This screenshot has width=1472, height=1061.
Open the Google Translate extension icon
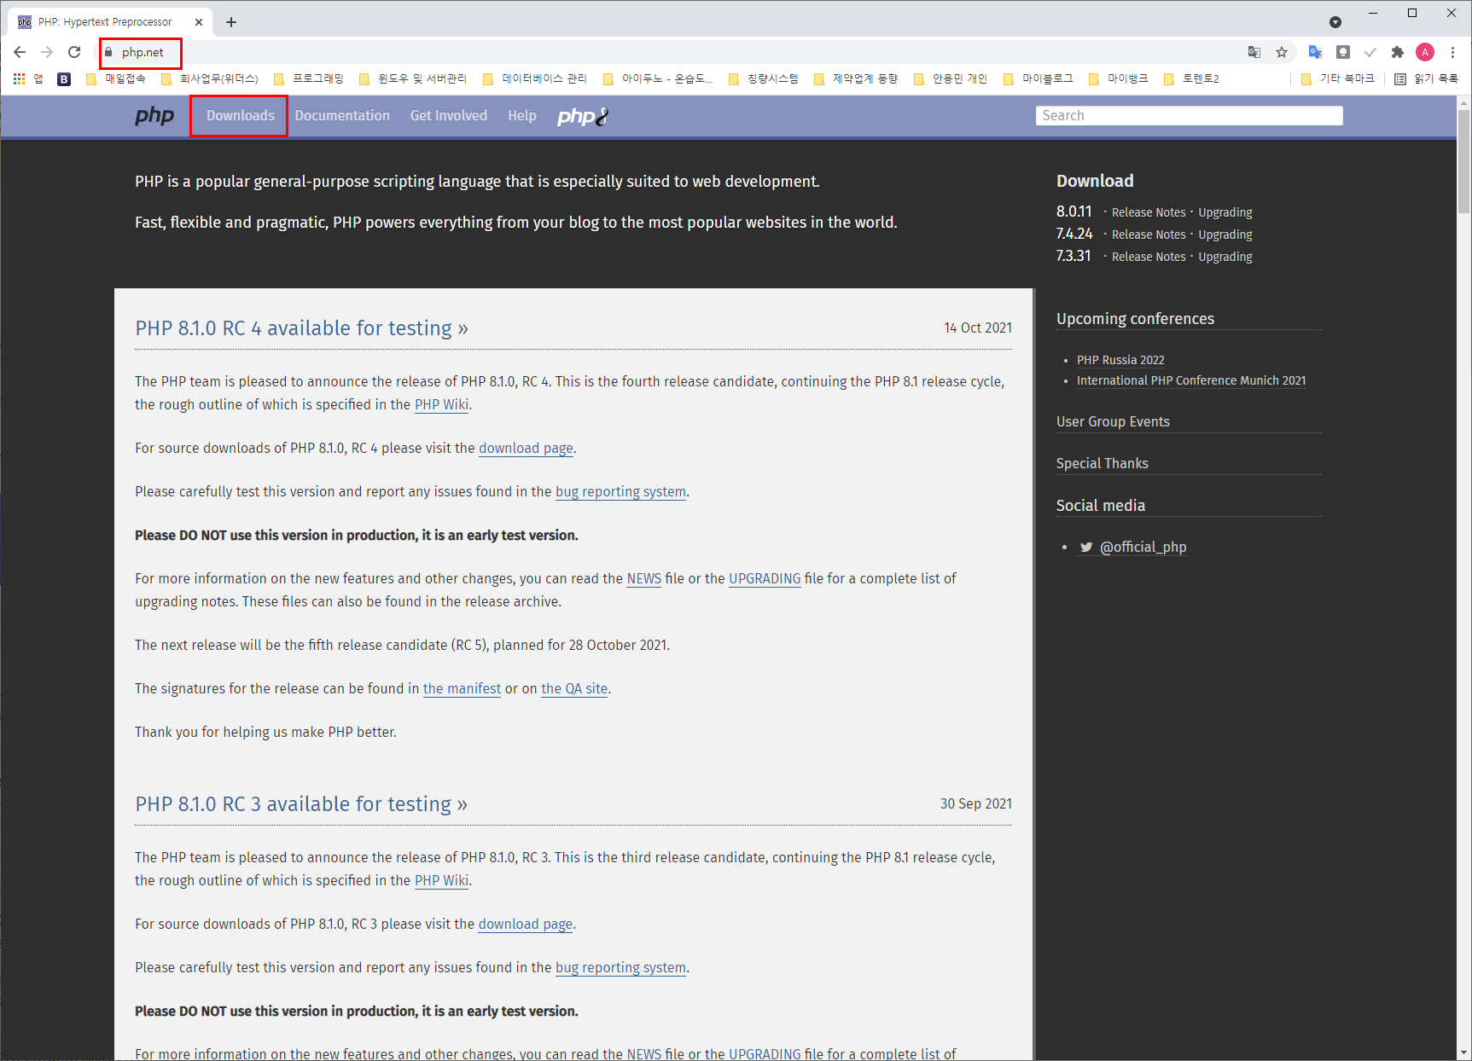[x=1315, y=52]
